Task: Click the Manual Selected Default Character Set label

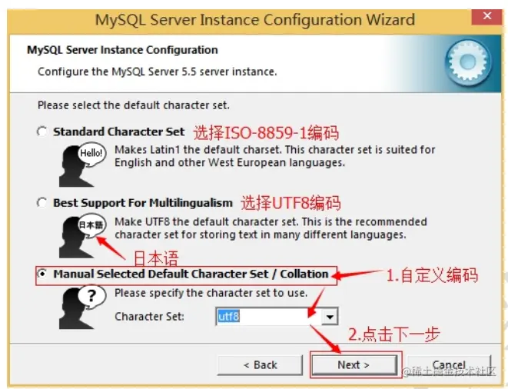Action: tap(191, 274)
